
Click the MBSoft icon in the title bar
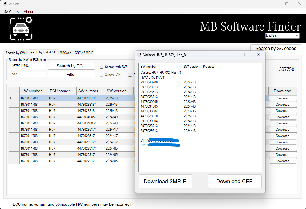tap(4, 4)
